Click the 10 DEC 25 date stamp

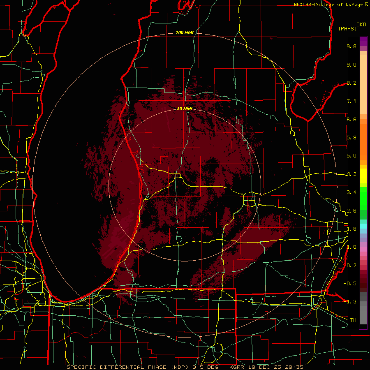tap(265, 367)
